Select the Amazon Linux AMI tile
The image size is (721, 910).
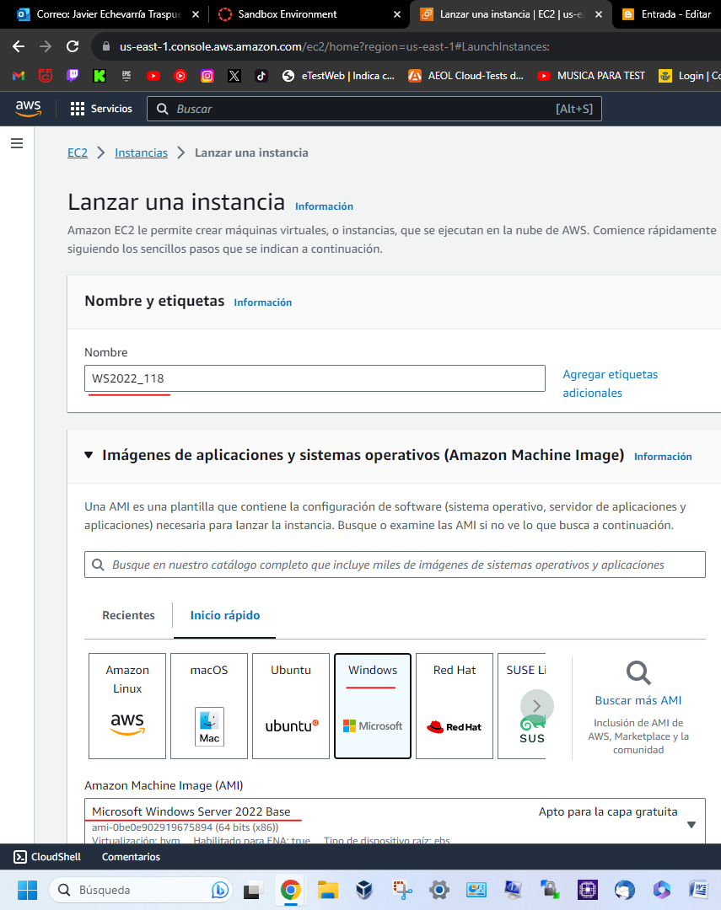pos(127,706)
